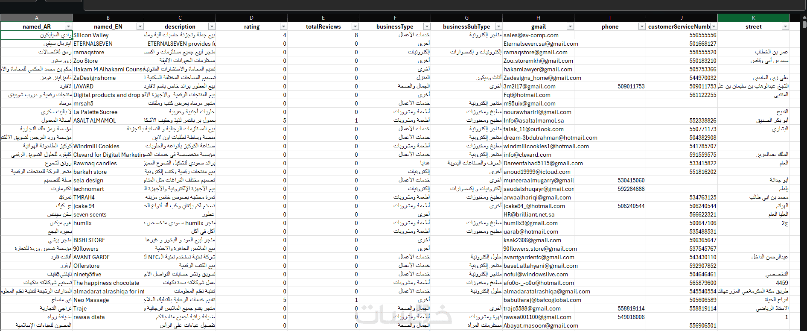
Task: Select the 'La Palette Sucree' cell
Action: coord(108,112)
